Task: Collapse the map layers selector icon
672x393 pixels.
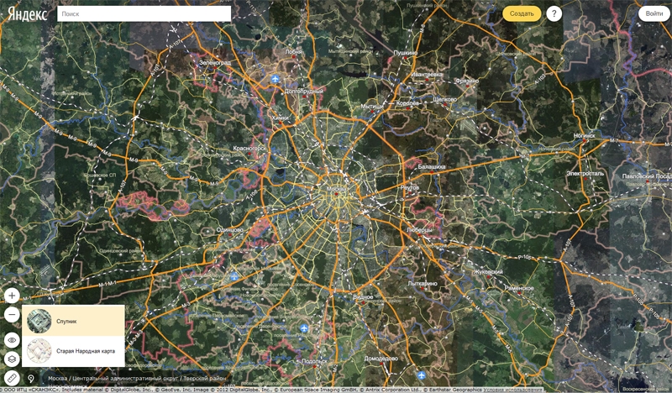Action: (x=12, y=359)
